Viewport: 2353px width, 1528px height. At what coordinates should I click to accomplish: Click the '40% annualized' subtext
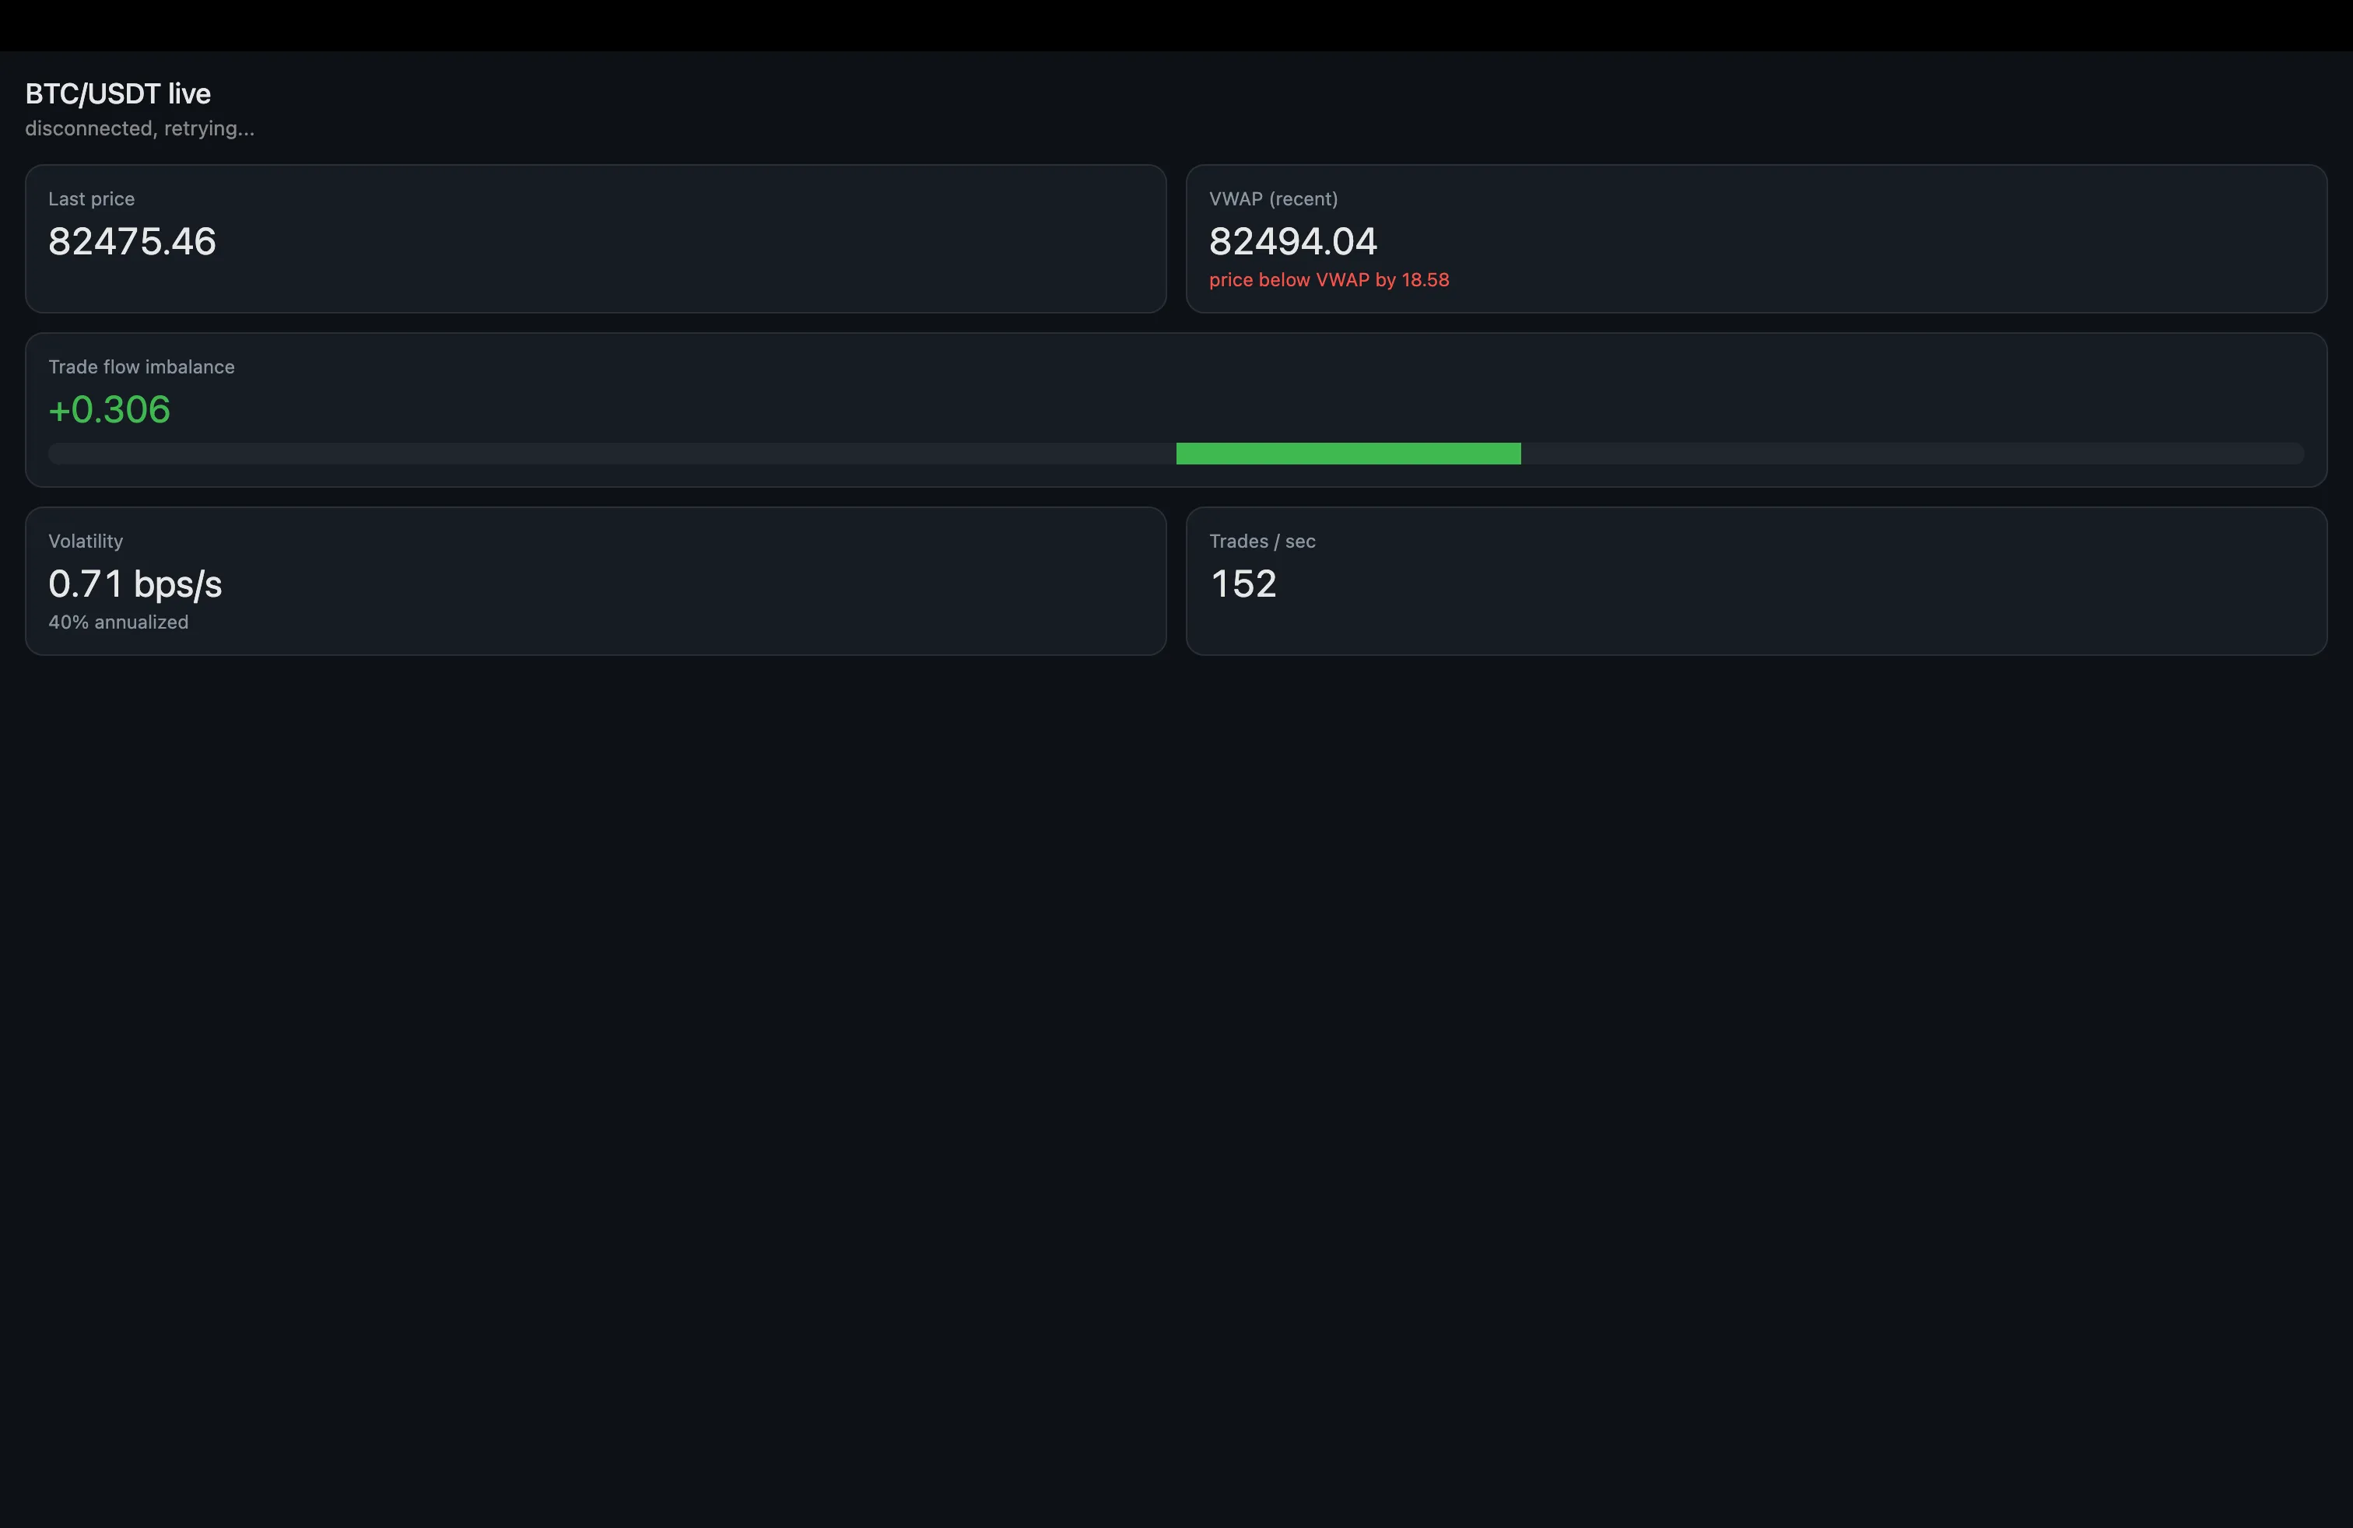118,622
